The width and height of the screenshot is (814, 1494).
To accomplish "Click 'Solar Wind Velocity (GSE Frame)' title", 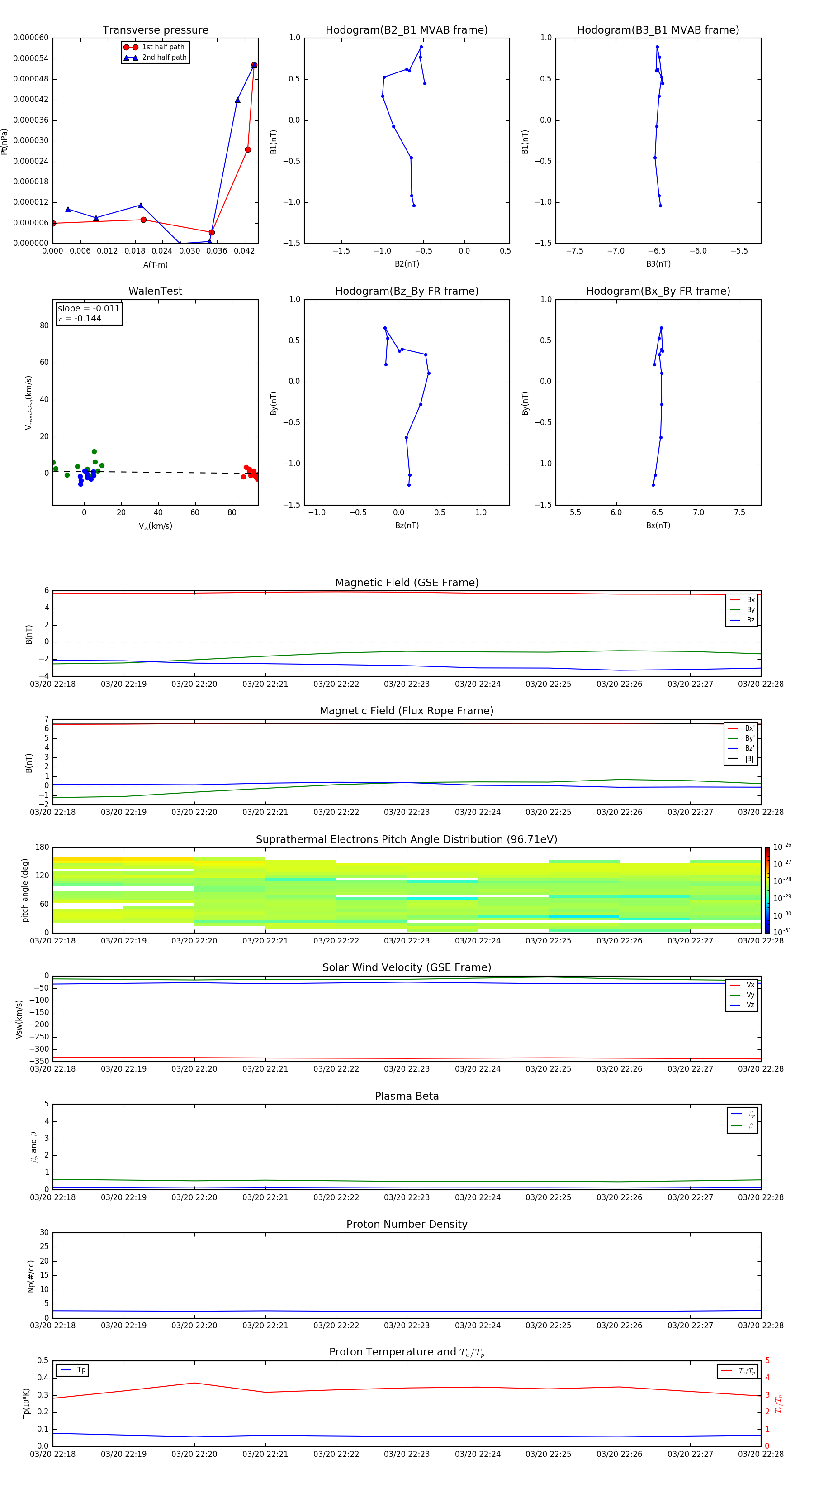I will tap(407, 967).
